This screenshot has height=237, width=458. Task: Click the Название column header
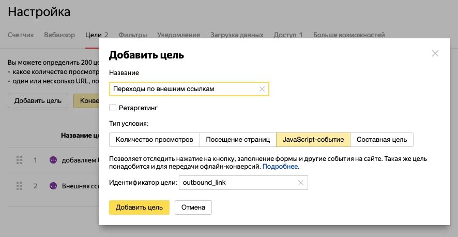(80, 135)
